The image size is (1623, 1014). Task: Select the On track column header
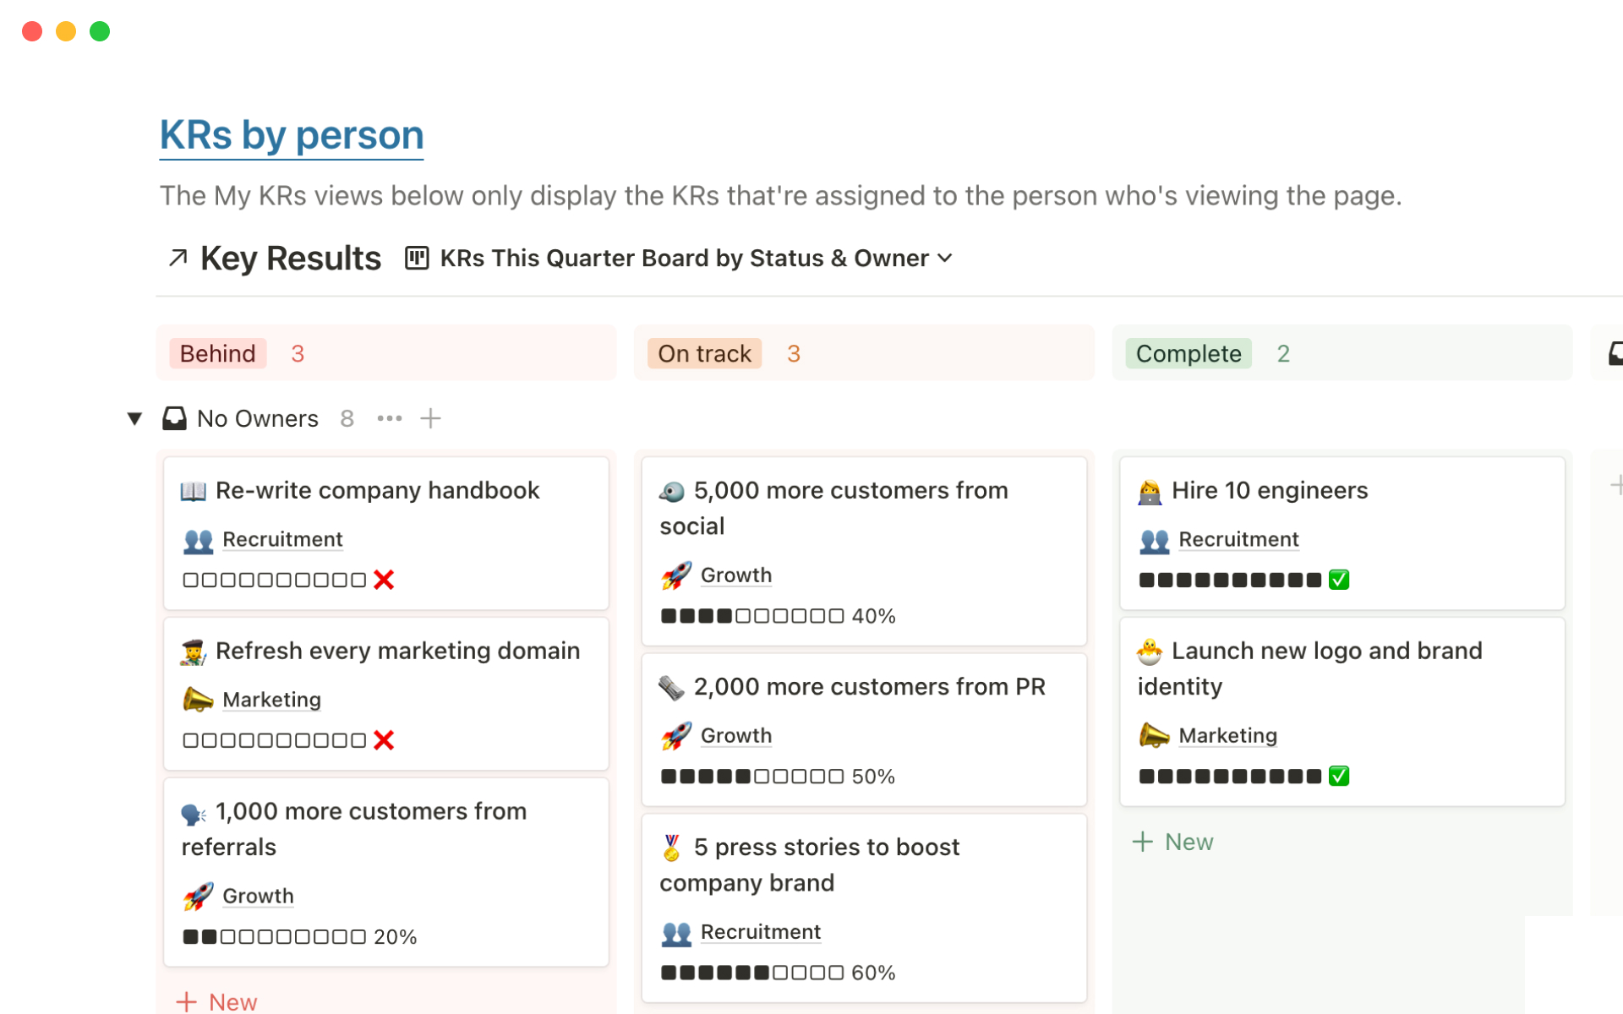pos(704,353)
